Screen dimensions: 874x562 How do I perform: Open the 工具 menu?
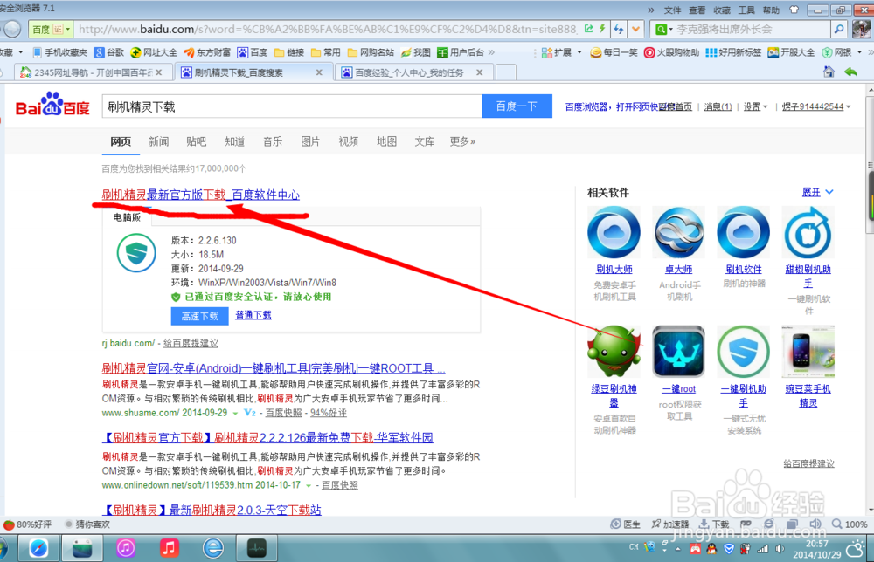(x=746, y=10)
